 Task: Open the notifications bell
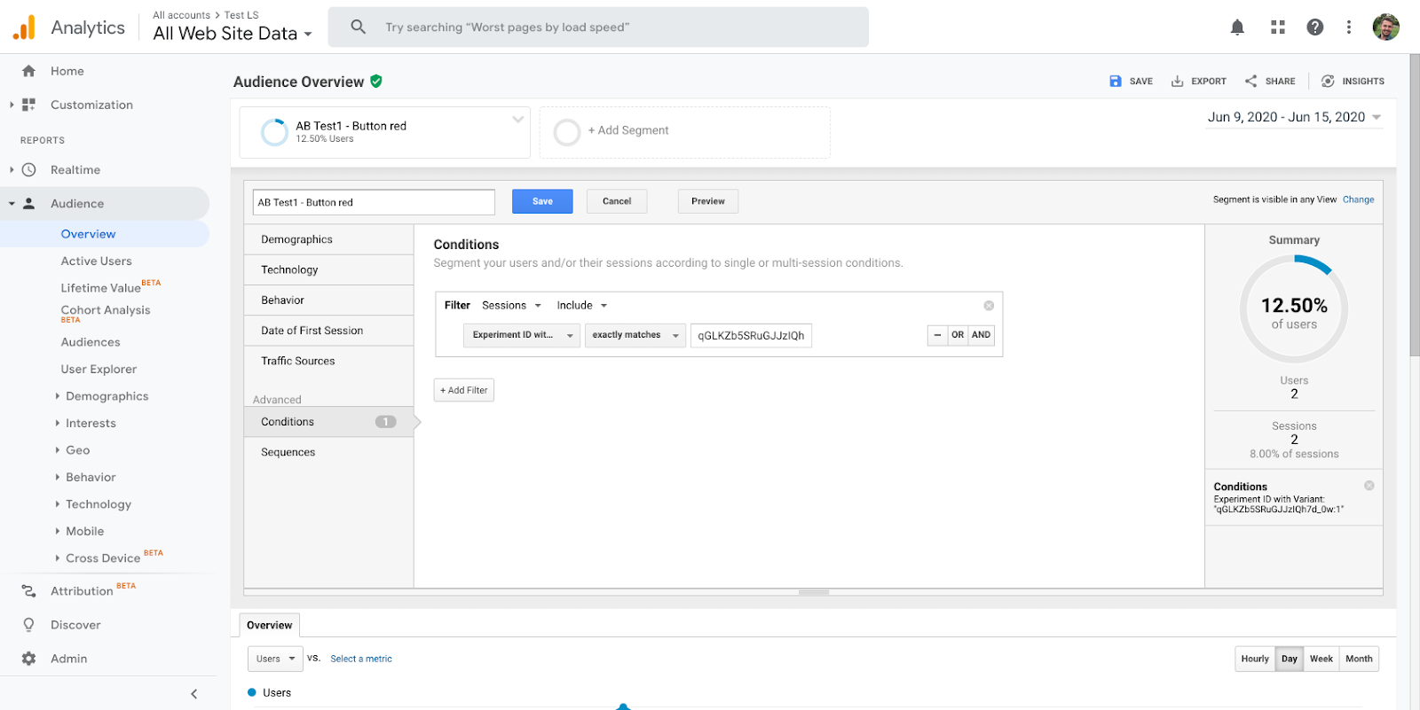[1237, 27]
